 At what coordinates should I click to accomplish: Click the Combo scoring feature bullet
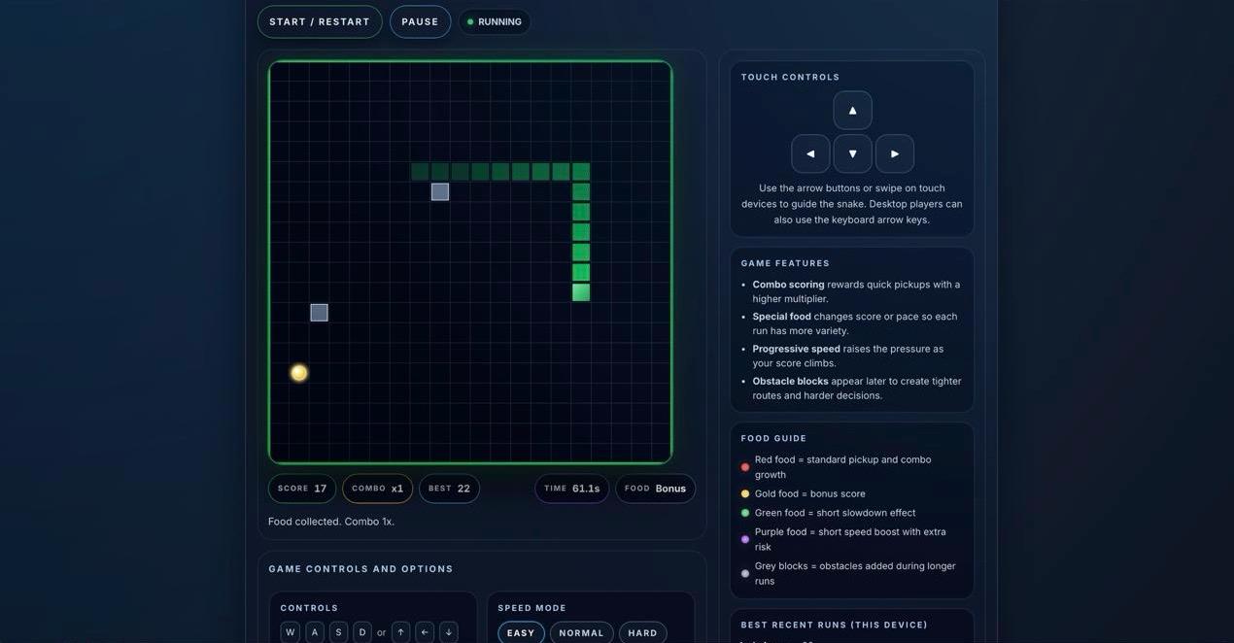[856, 291]
